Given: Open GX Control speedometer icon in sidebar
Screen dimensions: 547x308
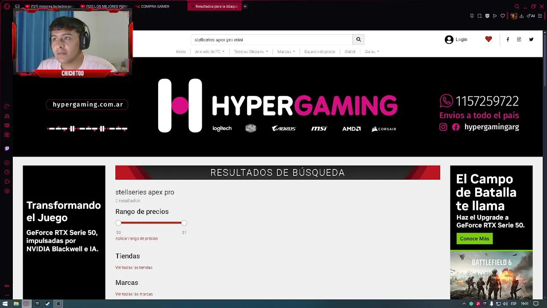Looking at the screenshot, I should pyautogui.click(x=7, y=107).
